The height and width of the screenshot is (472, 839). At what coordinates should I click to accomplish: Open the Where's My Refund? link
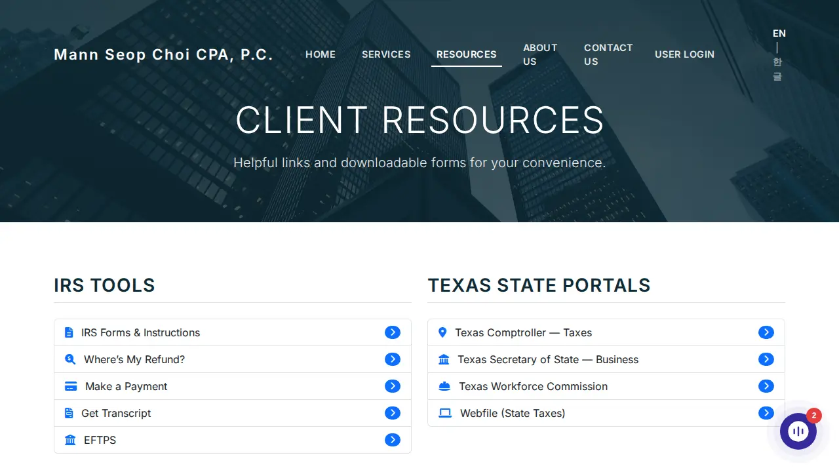pyautogui.click(x=233, y=359)
